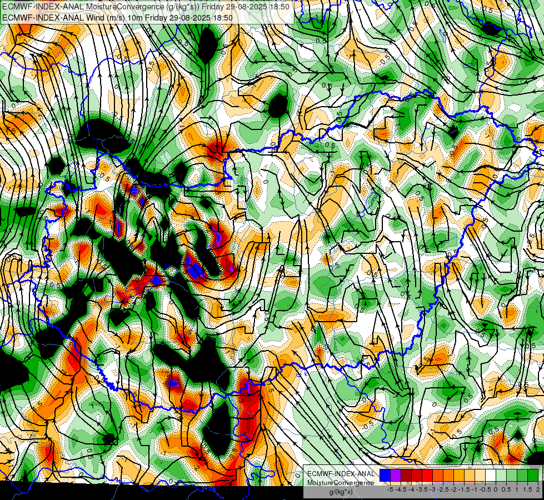Click the -5 tick value on the legend
544x500 pixels.
390,489
